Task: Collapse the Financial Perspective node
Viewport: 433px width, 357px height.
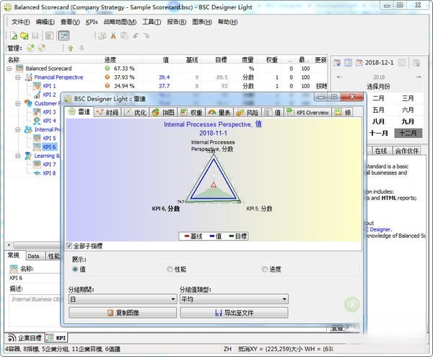Action: tap(18, 77)
